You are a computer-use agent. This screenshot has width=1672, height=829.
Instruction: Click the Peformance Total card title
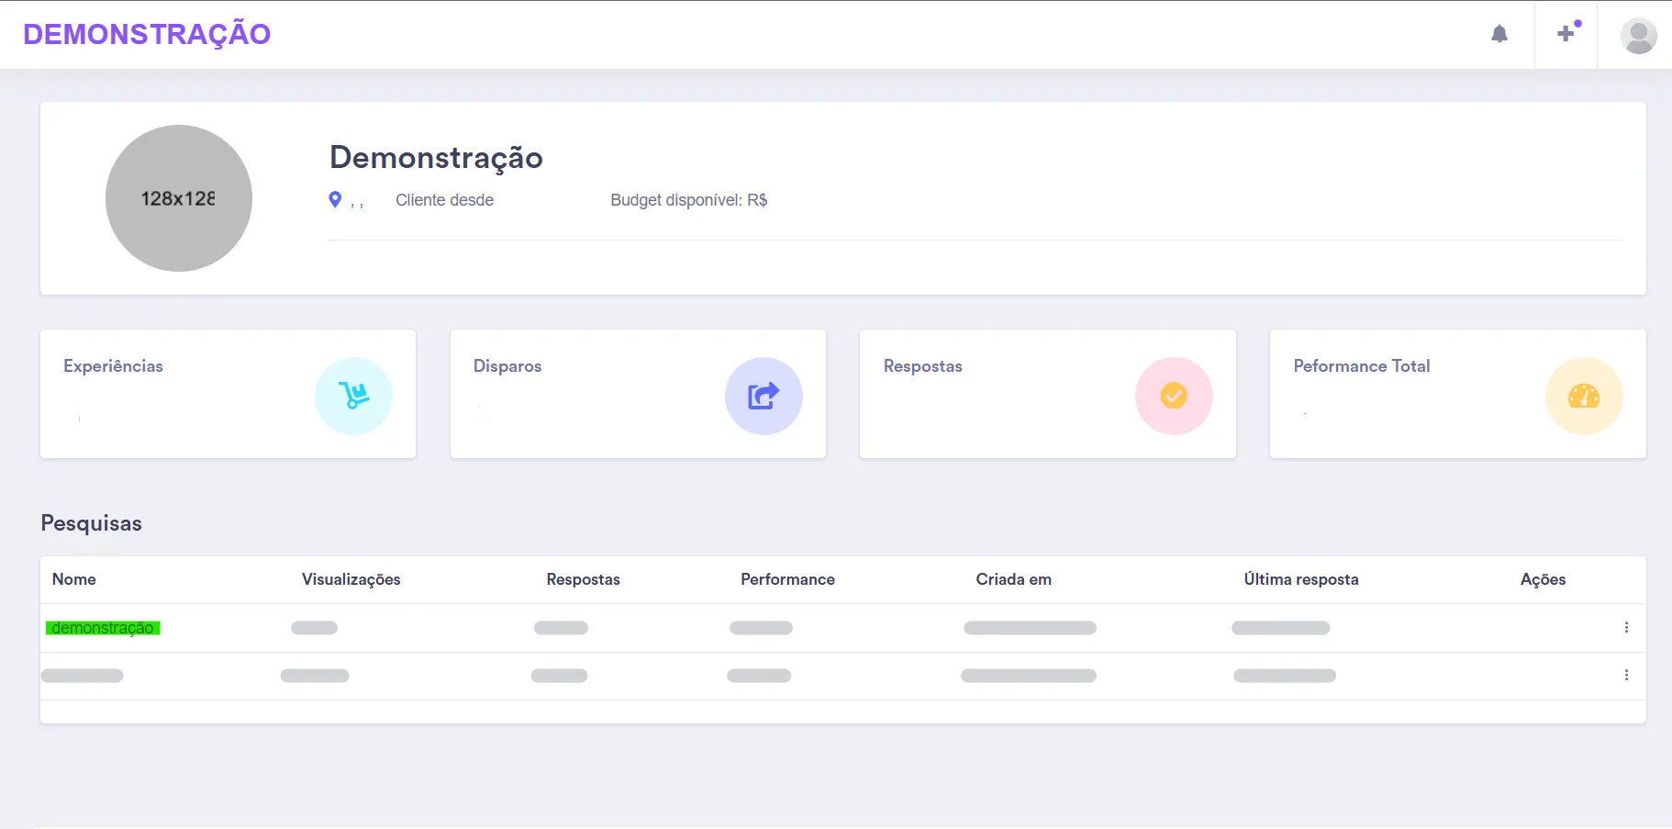[x=1362, y=366]
